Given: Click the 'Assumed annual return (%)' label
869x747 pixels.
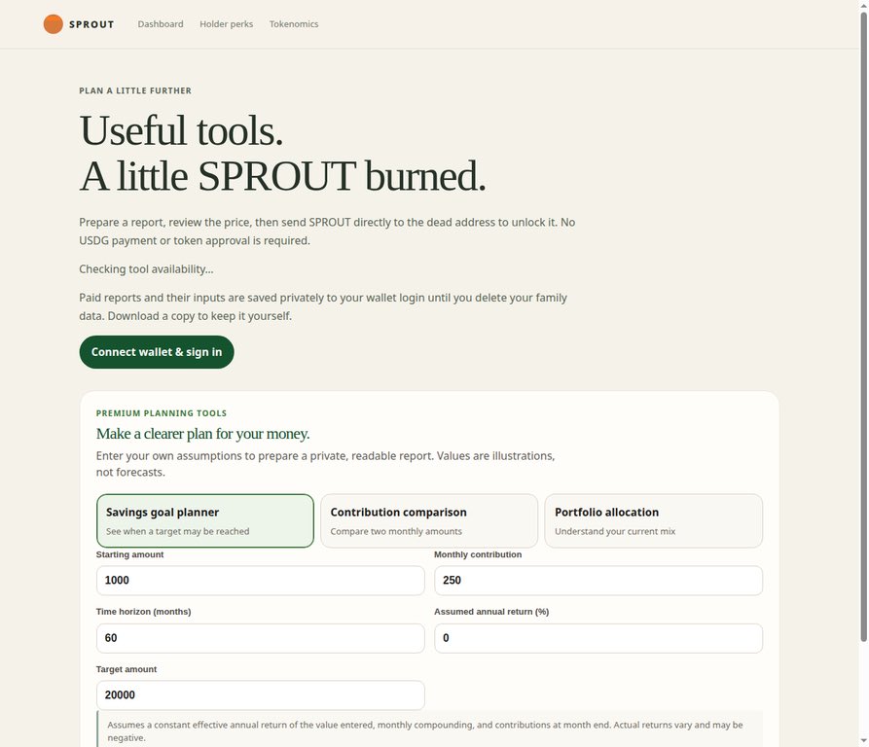Looking at the screenshot, I should 491,612.
